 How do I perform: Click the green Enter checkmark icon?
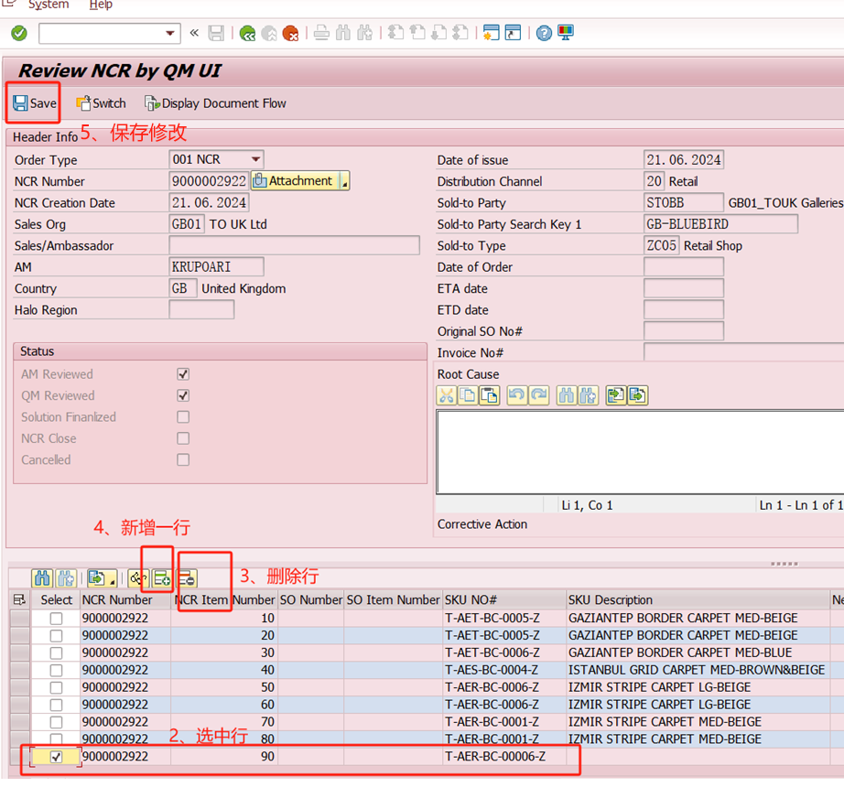[x=19, y=34]
